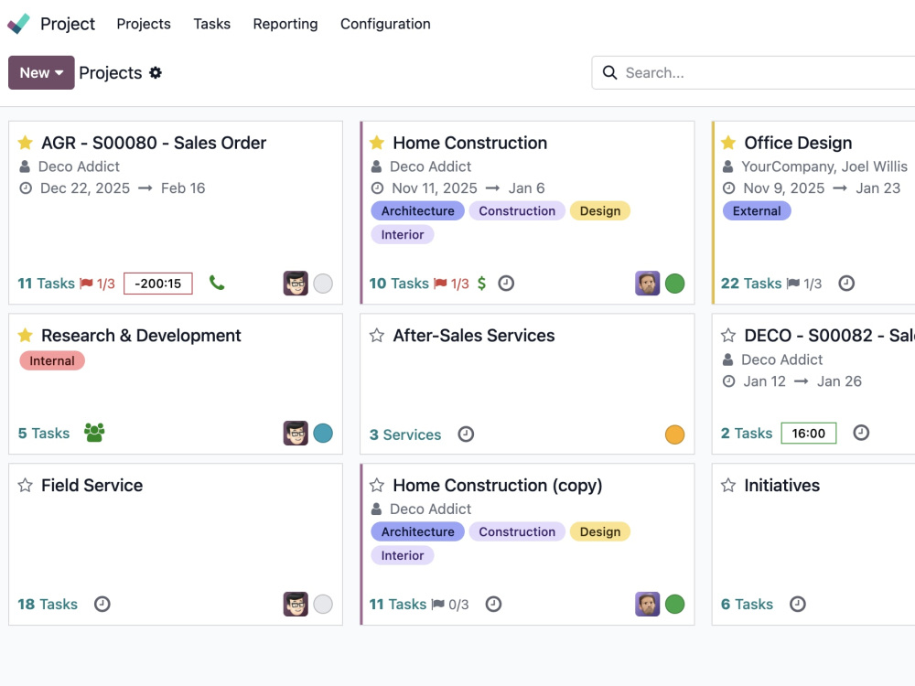Click the Project app name in navbar
The image size is (915, 686).
tap(68, 24)
